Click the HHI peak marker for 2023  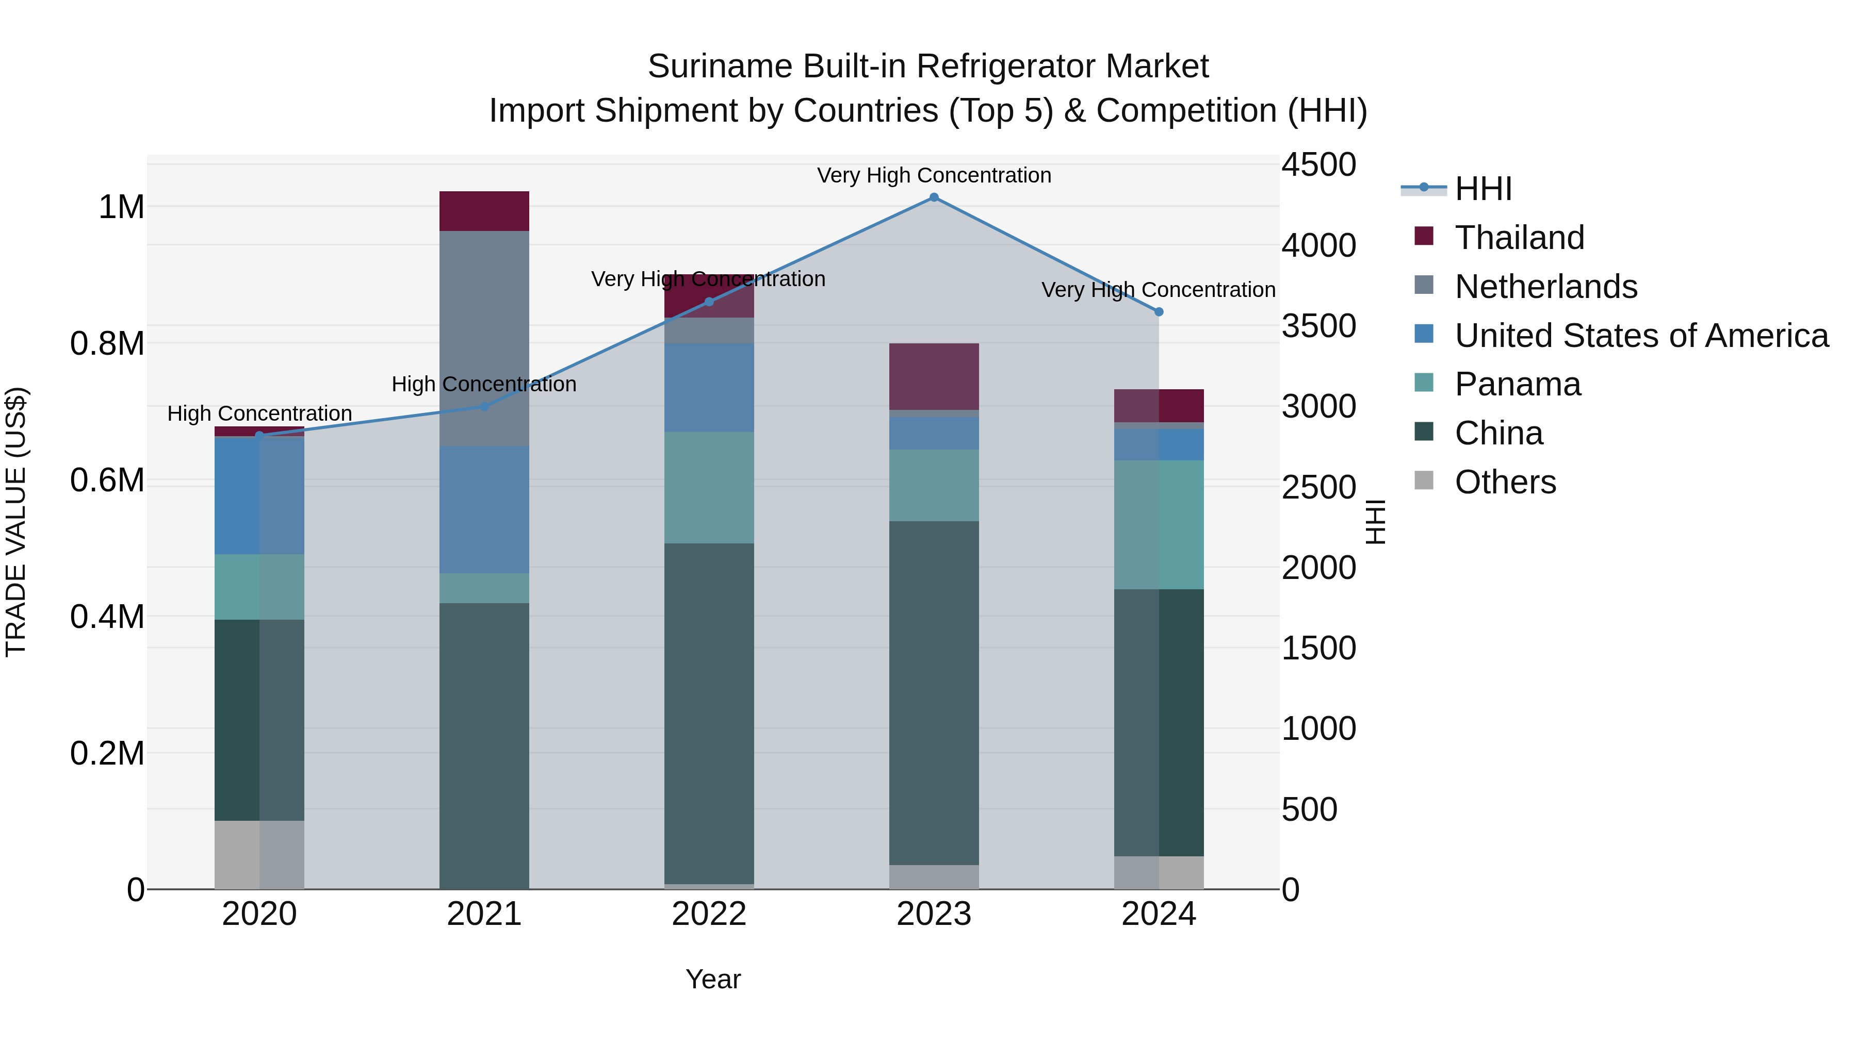click(x=934, y=197)
